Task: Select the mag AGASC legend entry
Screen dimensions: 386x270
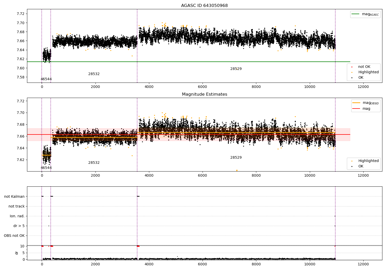Action: click(365, 14)
